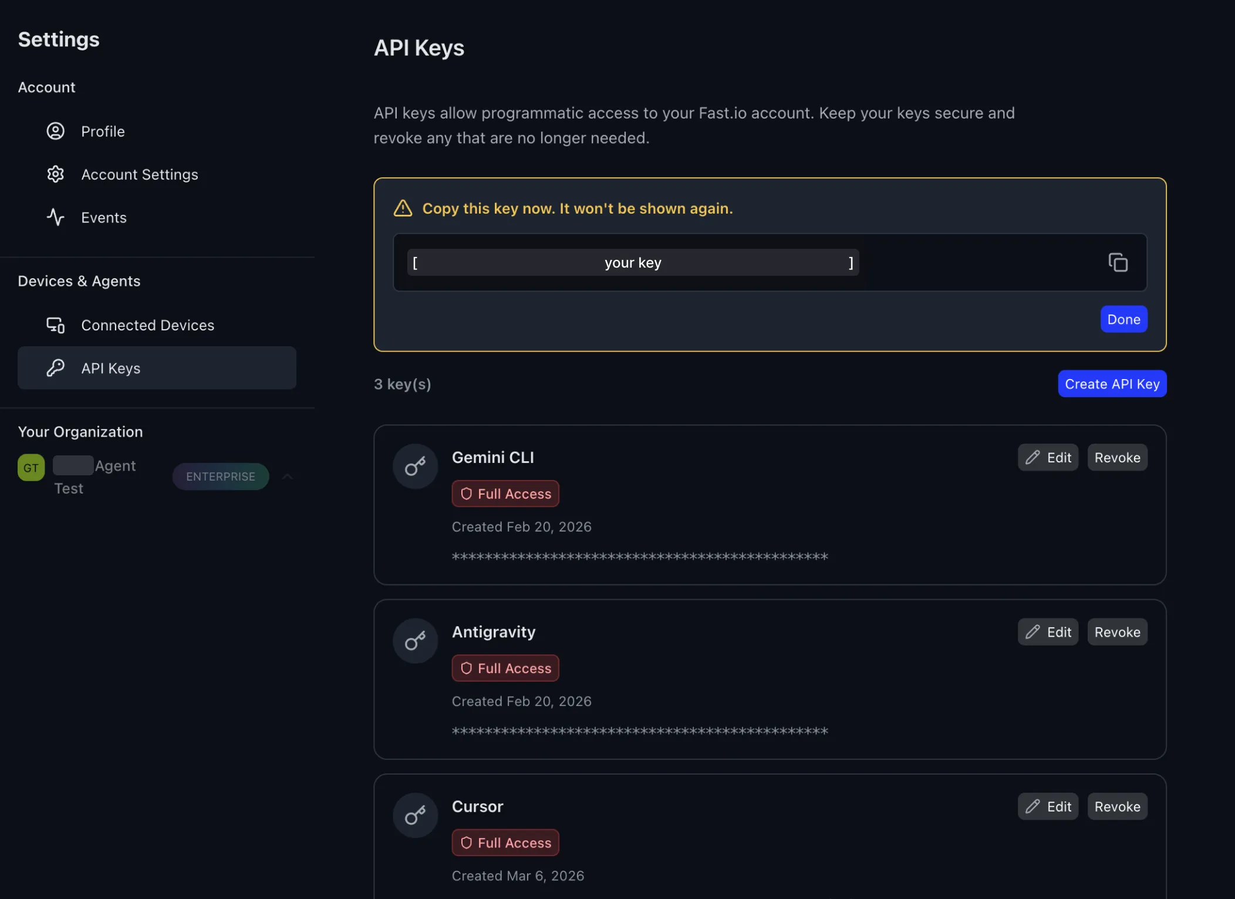Revoke the Gemini CLI key

click(1117, 457)
